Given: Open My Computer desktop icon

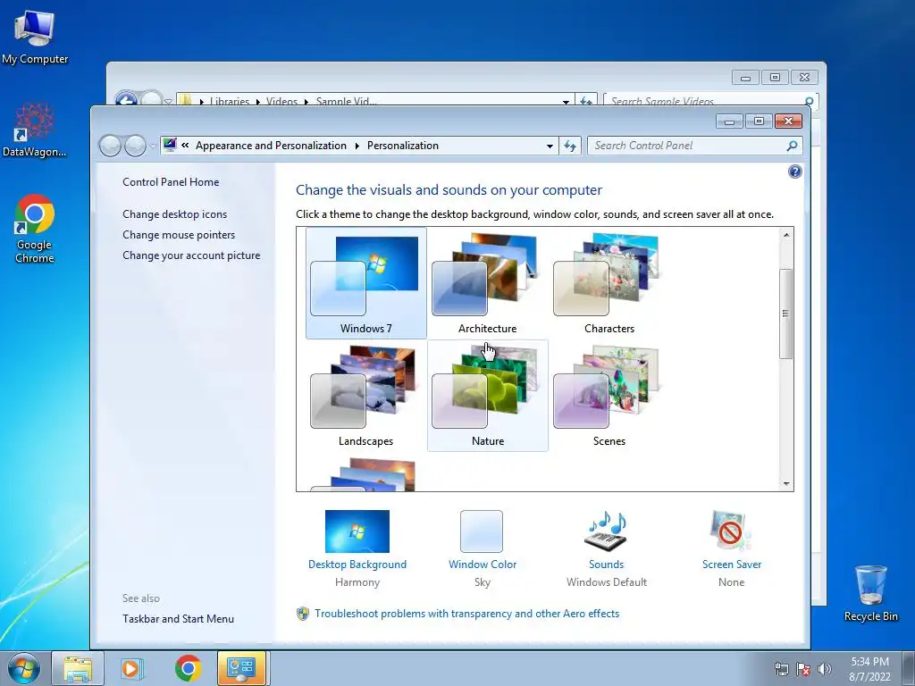Looking at the screenshot, I should (35, 38).
